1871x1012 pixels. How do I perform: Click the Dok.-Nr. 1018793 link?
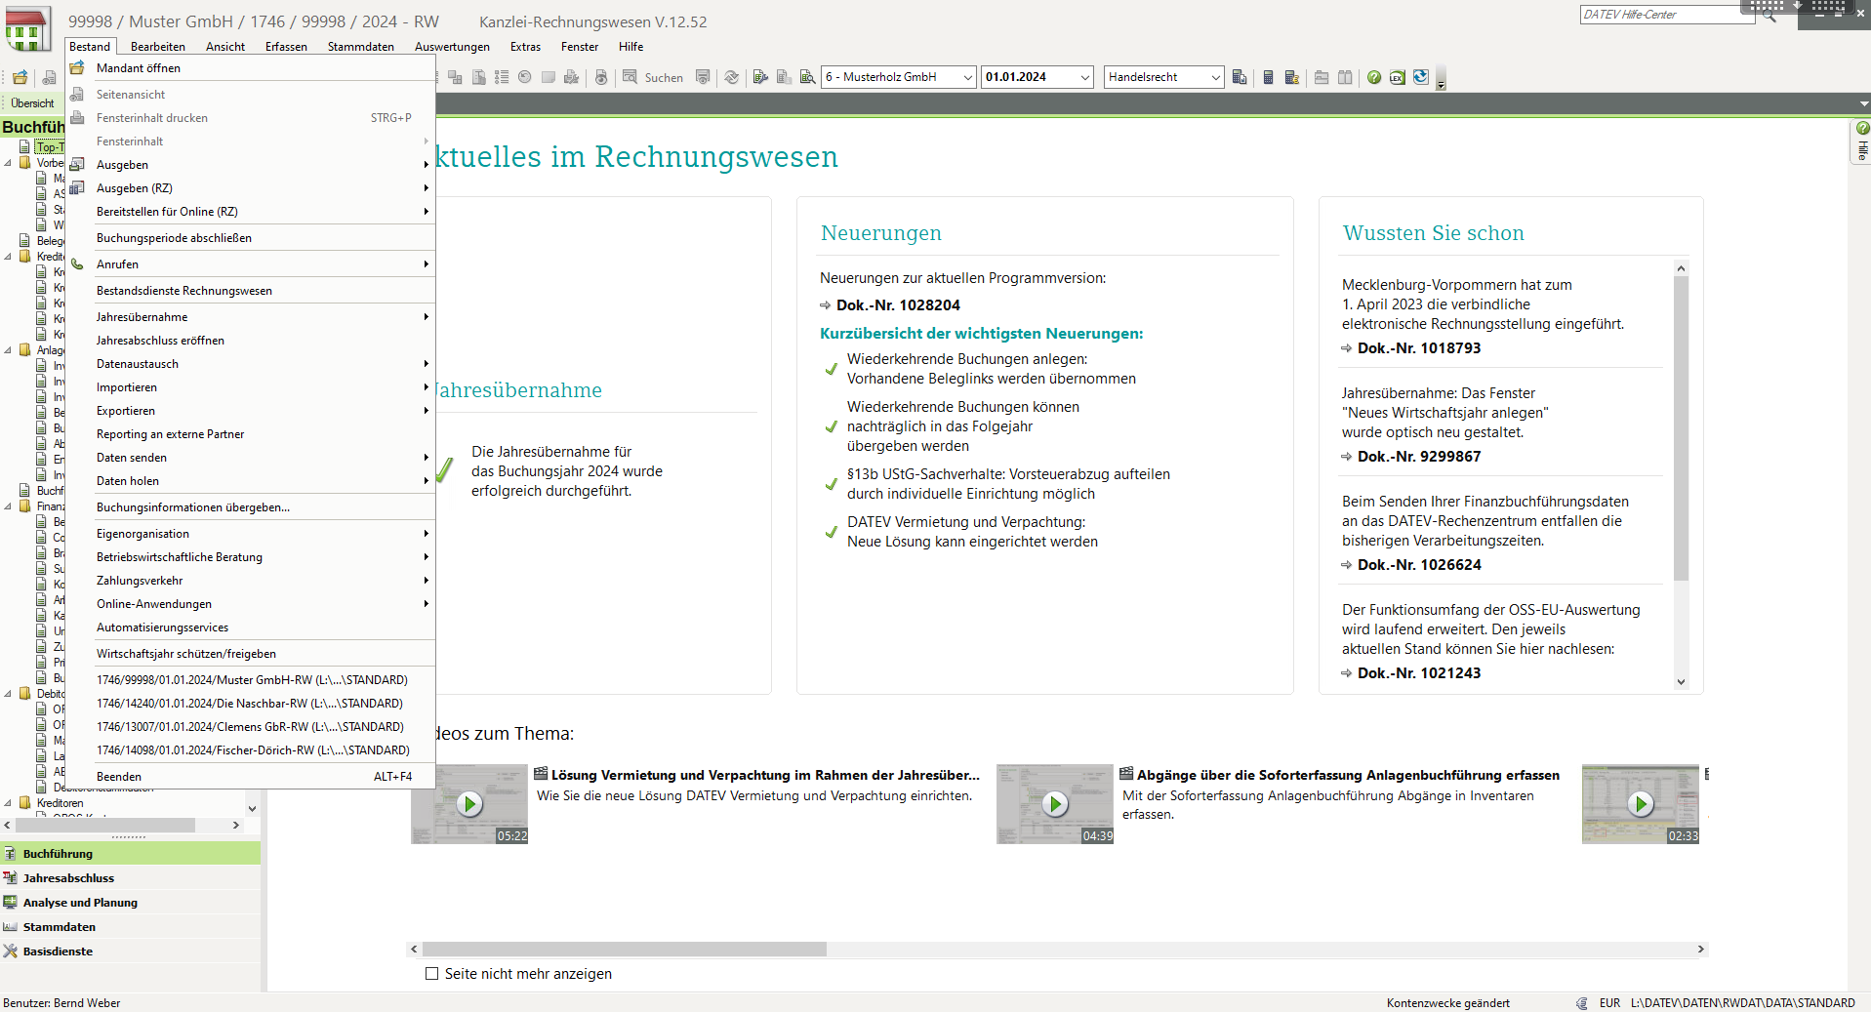pos(1418,348)
